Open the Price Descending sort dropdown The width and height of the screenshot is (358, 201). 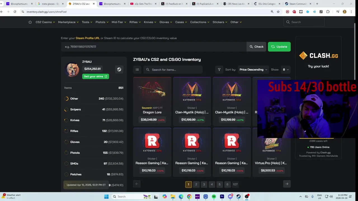pos(253,70)
